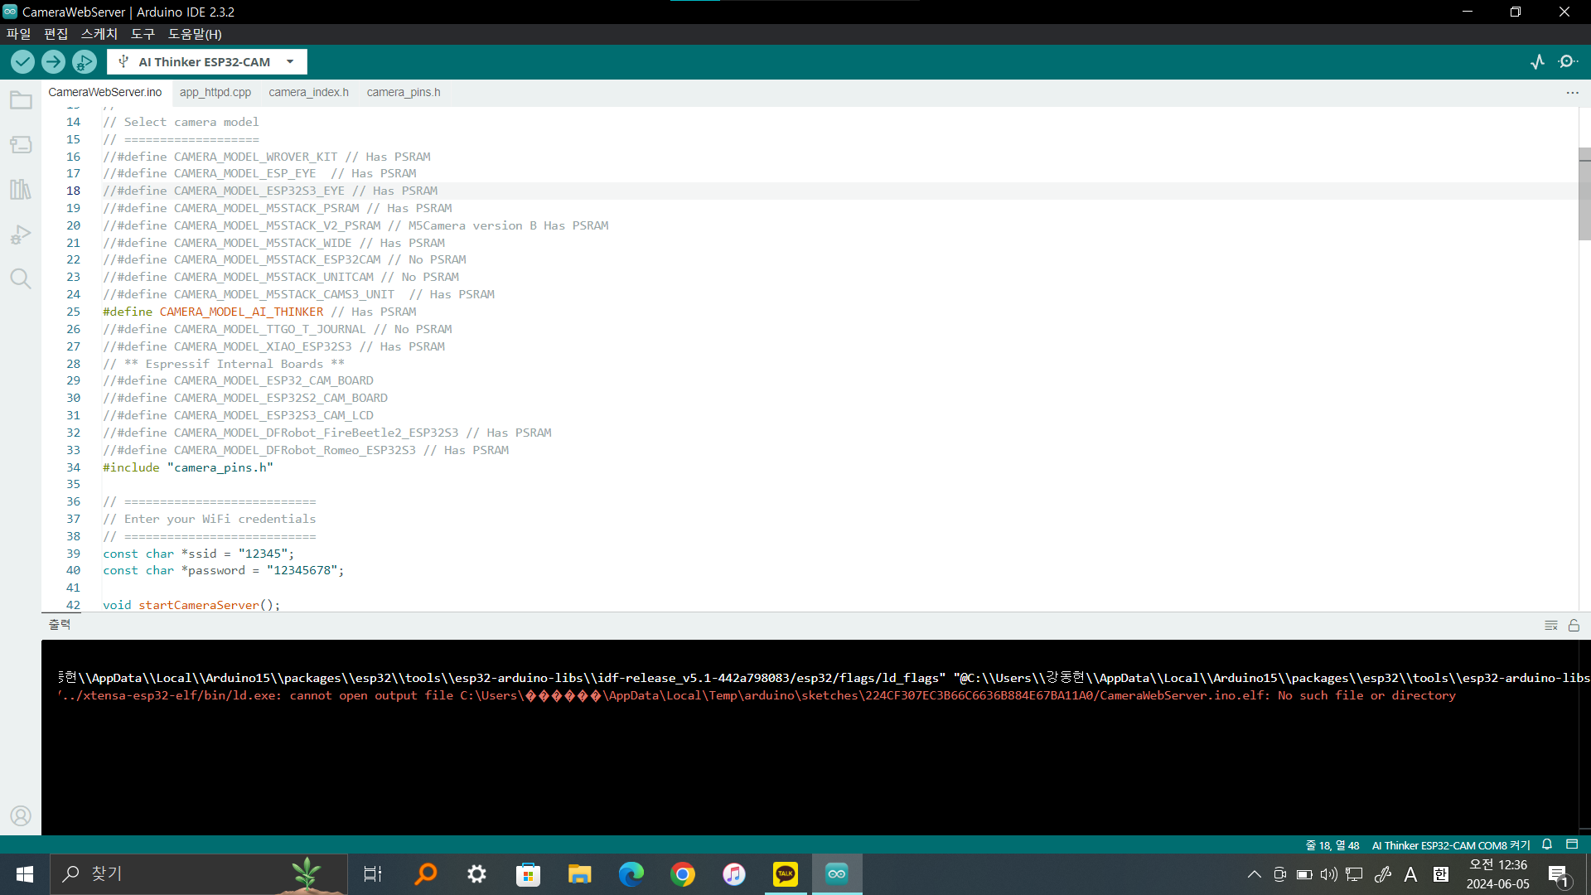1591x895 pixels.
Task: Click the notifications bell in status bar
Action: click(x=1547, y=844)
